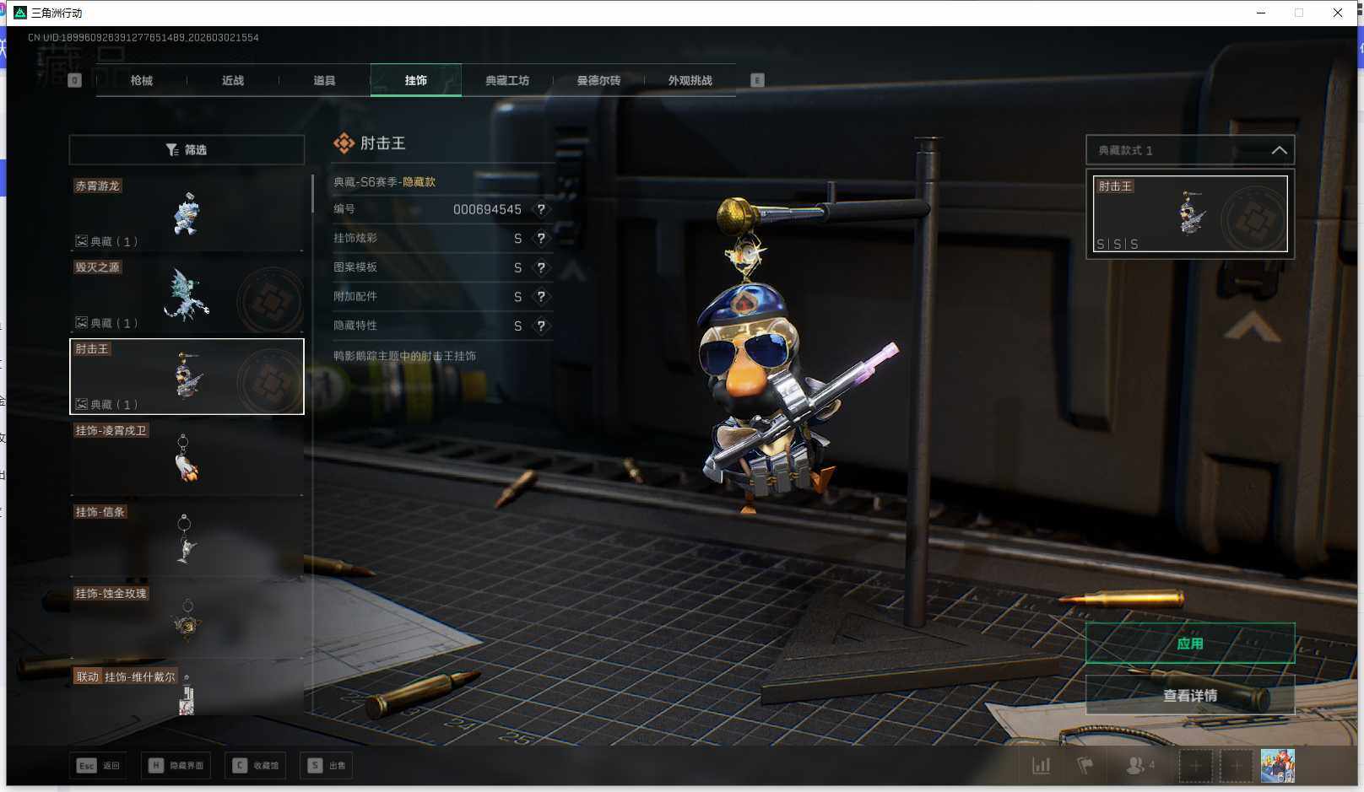Select the 毁灭之源 charm item
The image size is (1364, 792).
point(187,294)
